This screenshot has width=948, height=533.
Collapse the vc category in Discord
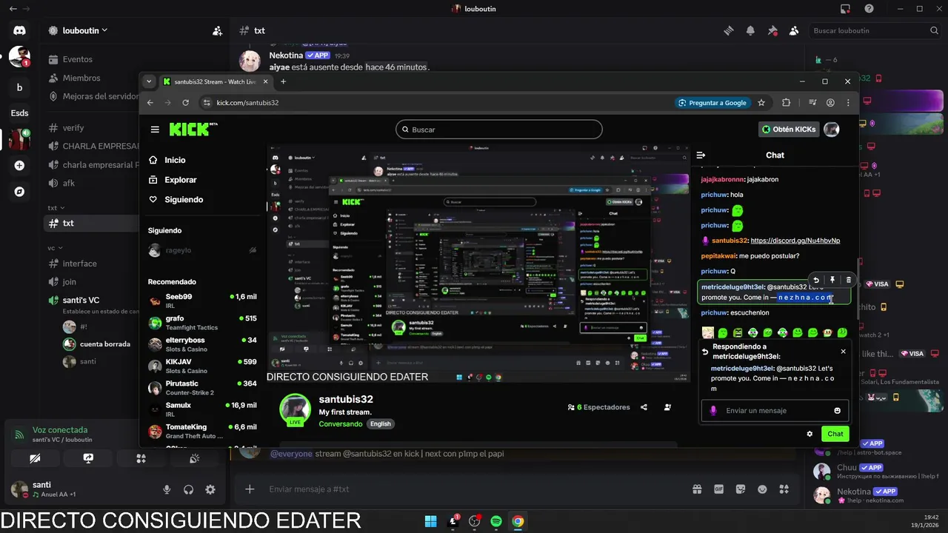(54, 248)
